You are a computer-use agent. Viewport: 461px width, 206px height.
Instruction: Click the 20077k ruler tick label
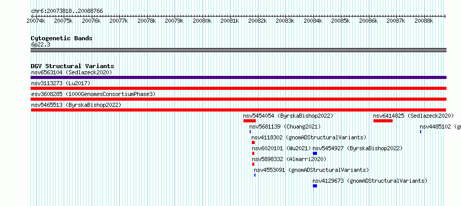[x=119, y=21]
